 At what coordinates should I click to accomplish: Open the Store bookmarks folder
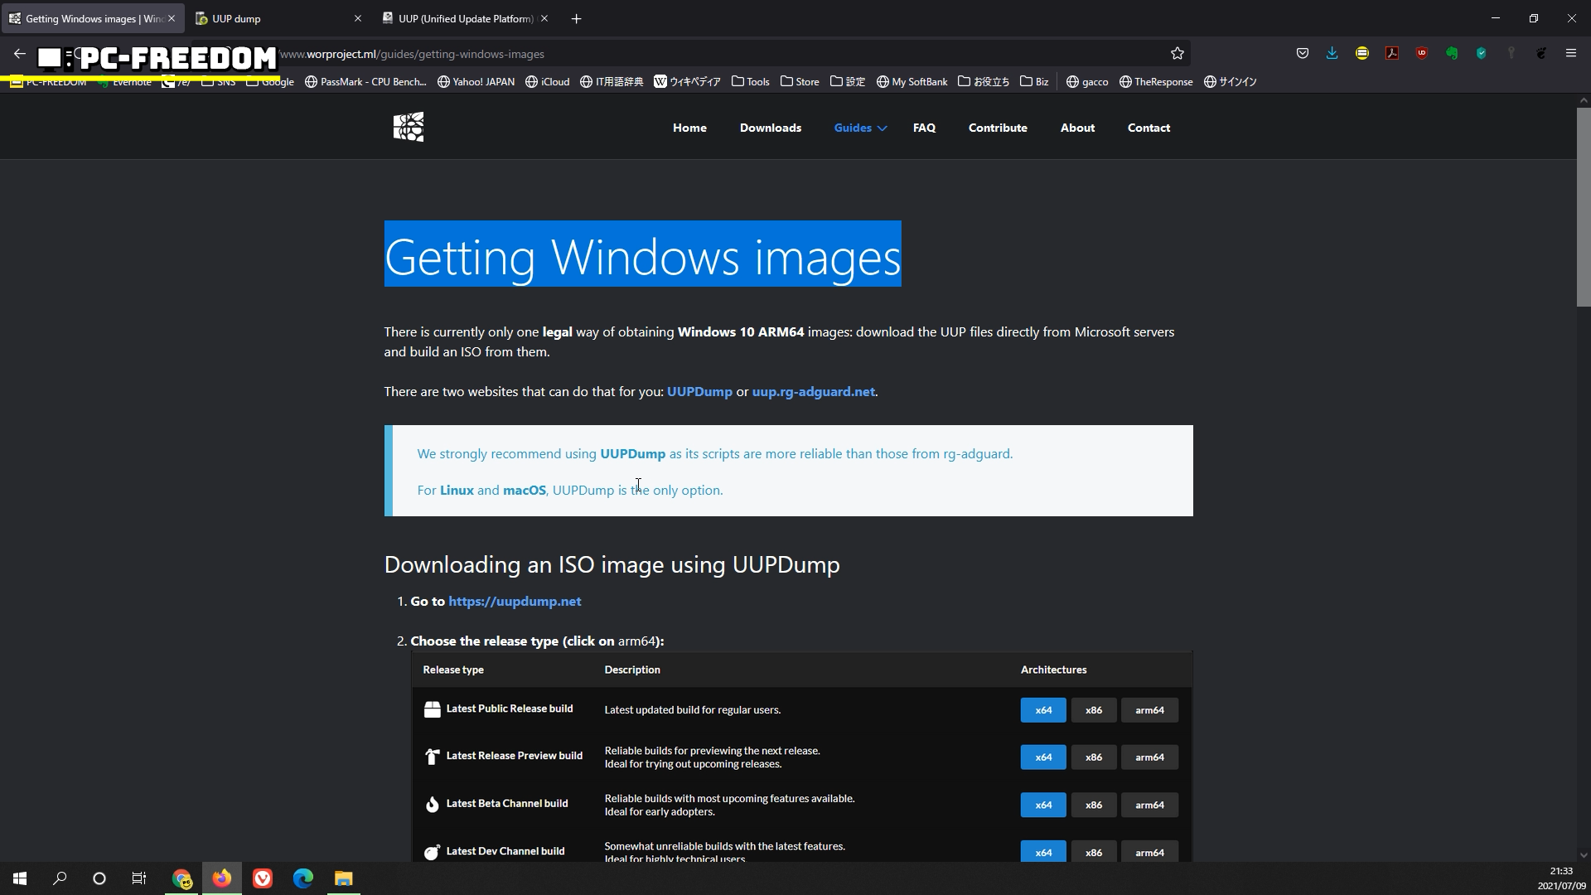click(x=800, y=81)
